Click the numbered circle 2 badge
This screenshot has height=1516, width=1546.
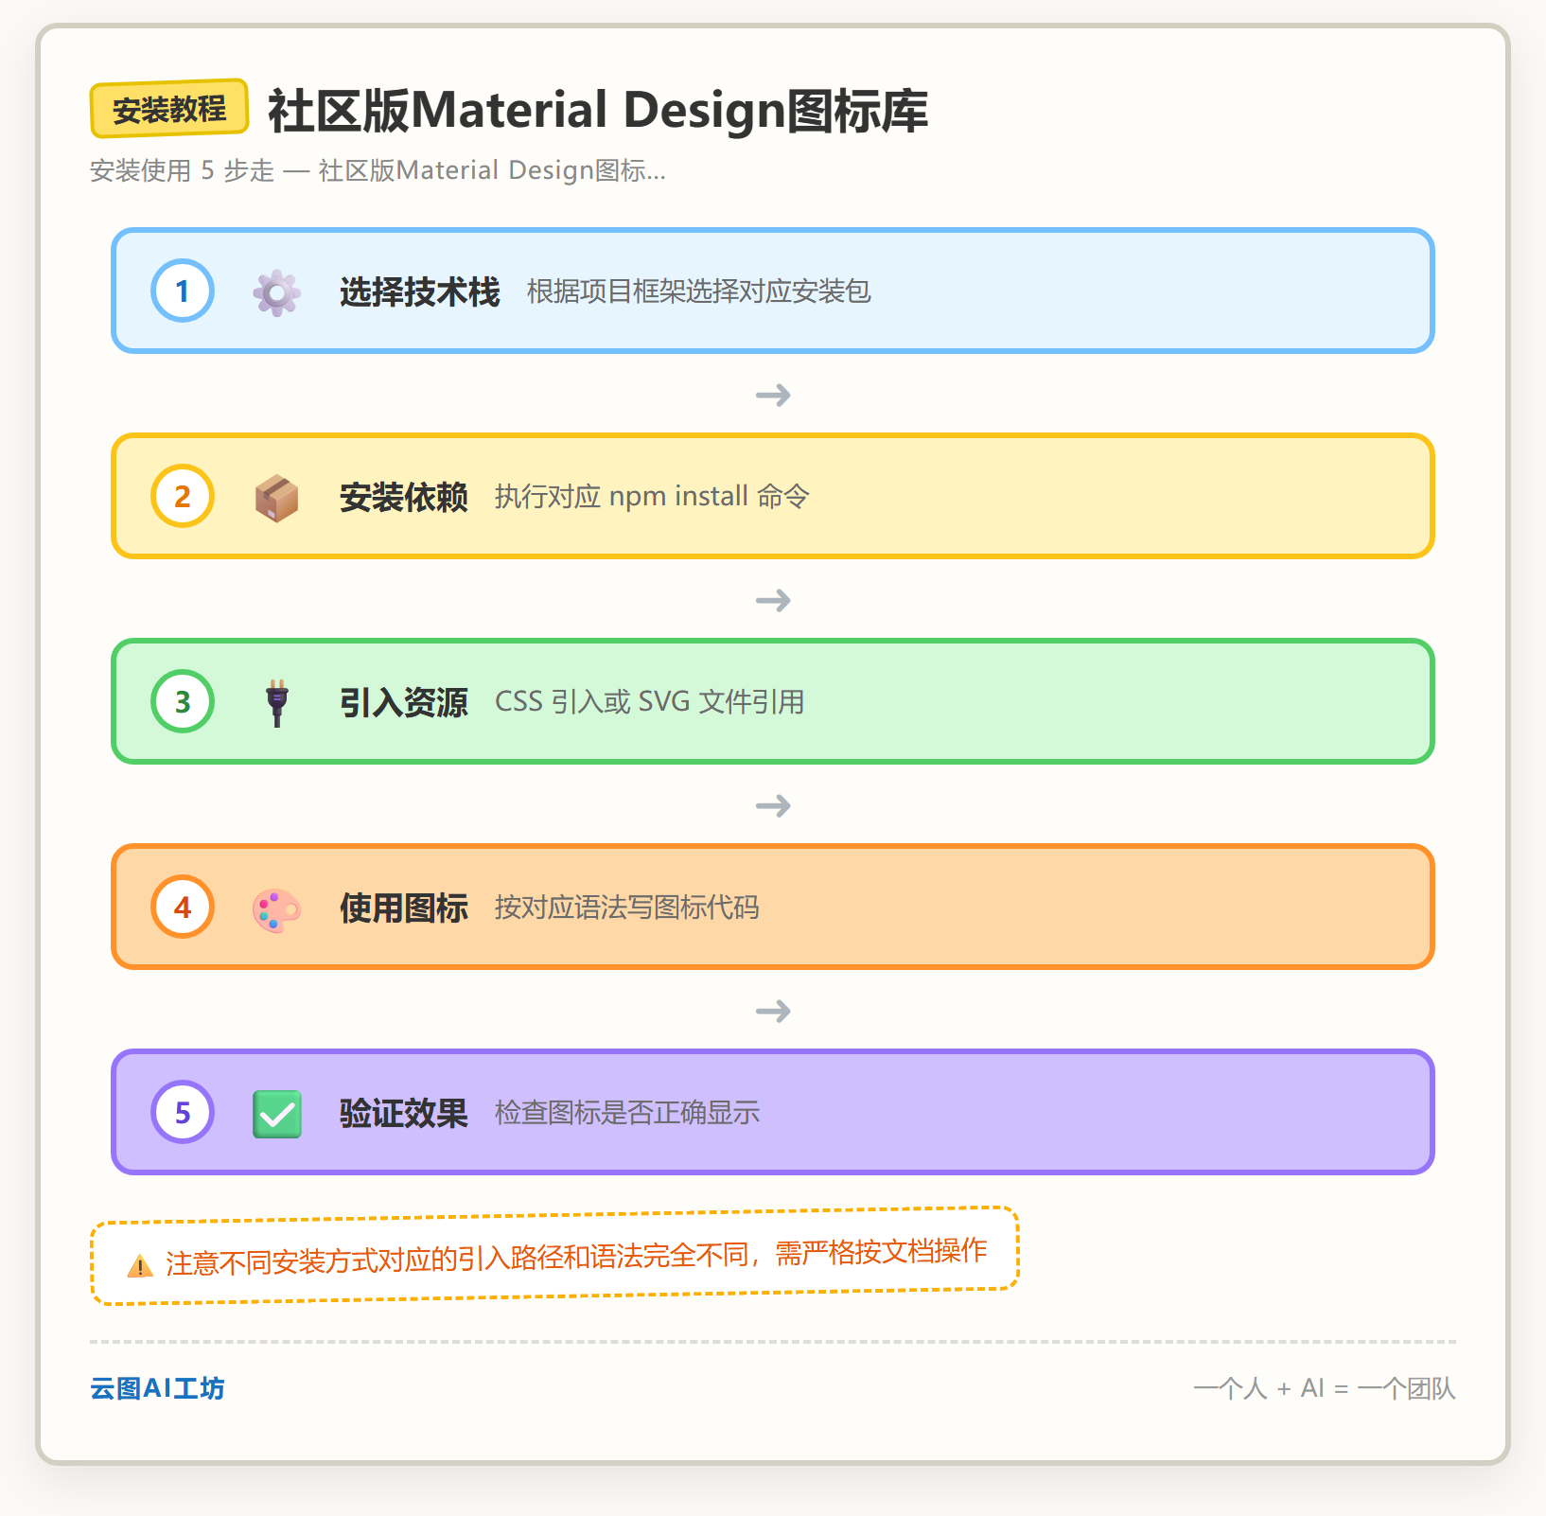[183, 496]
